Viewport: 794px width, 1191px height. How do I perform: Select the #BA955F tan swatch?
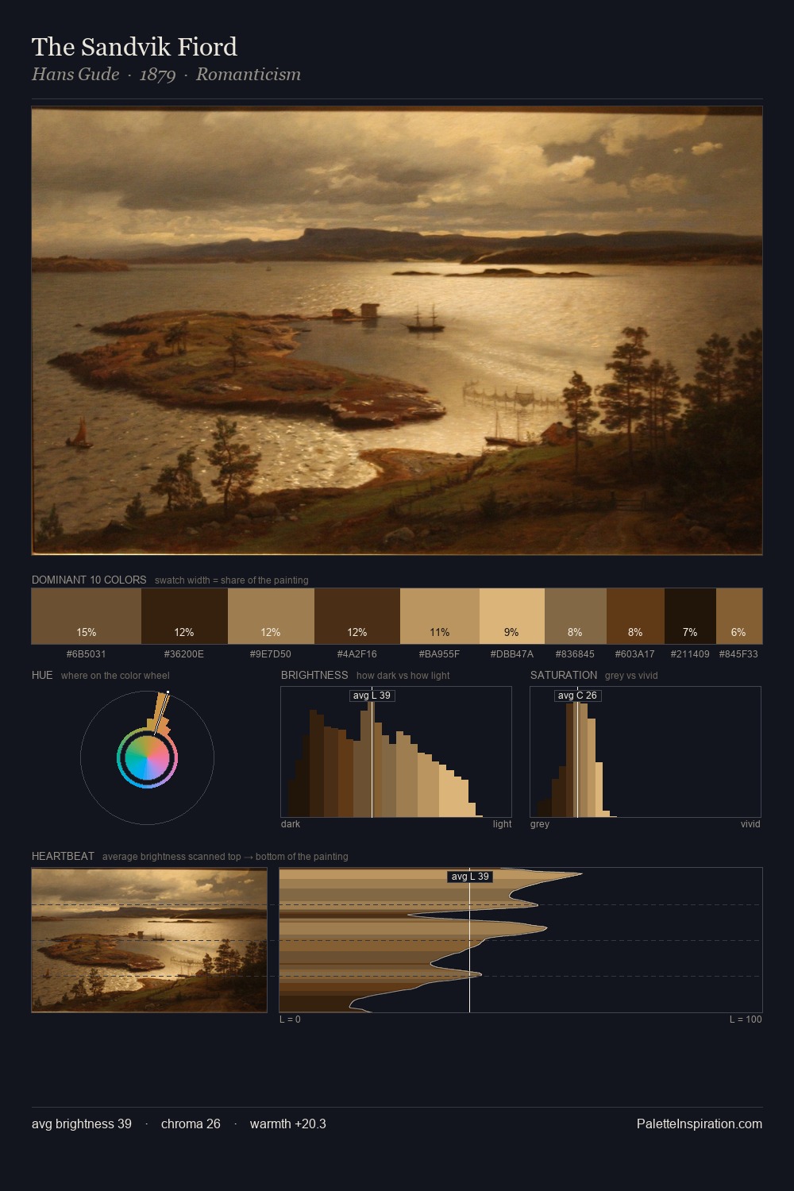(x=440, y=616)
